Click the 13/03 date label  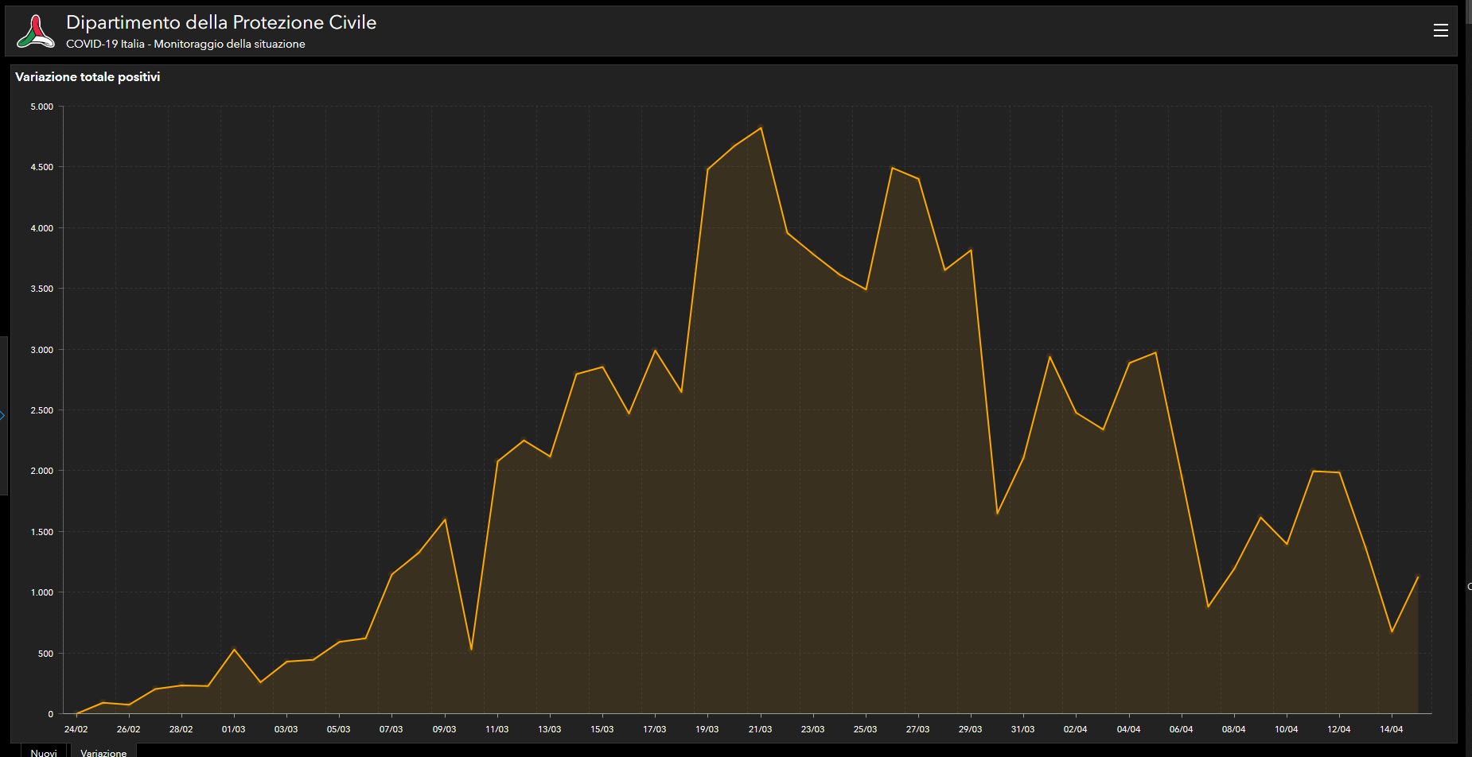click(549, 729)
